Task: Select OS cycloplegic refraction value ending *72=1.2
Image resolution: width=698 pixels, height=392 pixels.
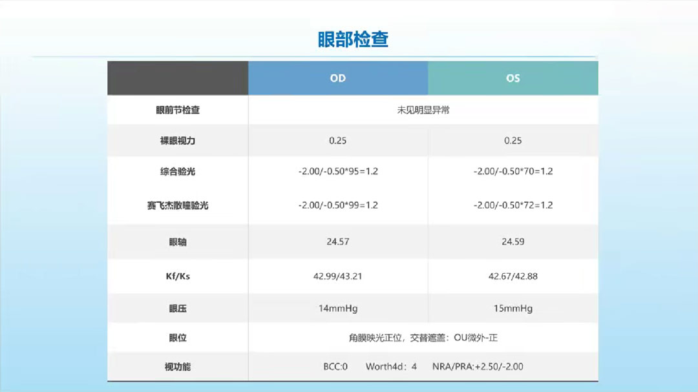Action: click(x=513, y=205)
